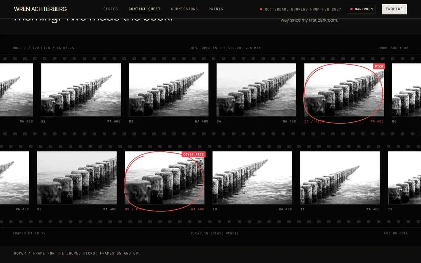Image resolution: width=421 pixels, height=263 pixels.
Task: Click the Enquire button
Action: (394, 9)
